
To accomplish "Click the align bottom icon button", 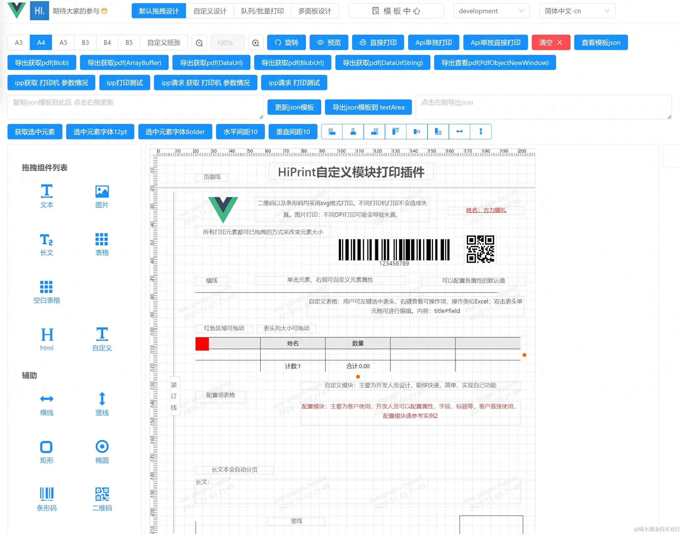I will pos(438,132).
